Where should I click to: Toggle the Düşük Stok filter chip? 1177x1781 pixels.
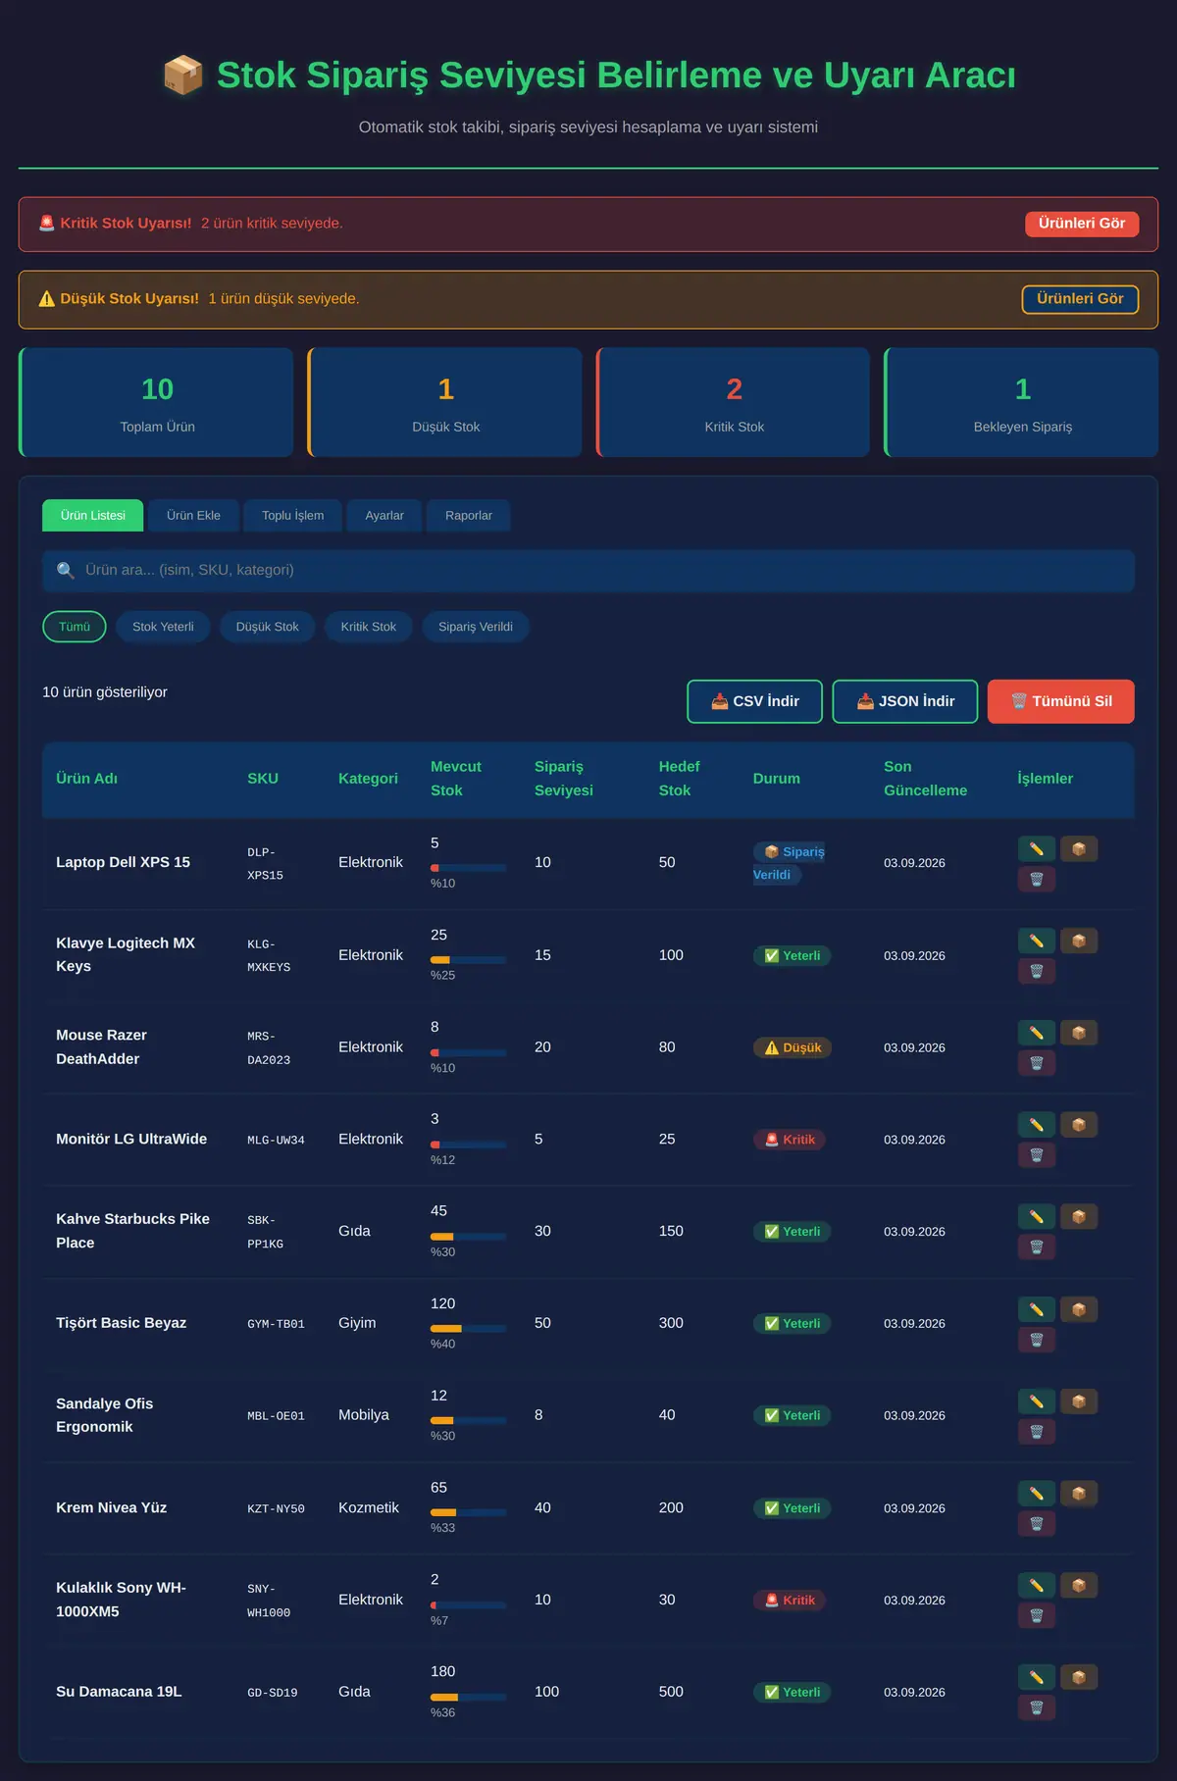[268, 627]
